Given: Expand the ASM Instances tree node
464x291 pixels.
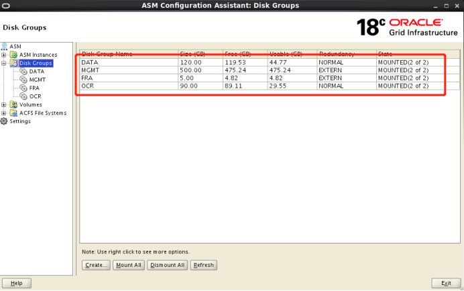Looking at the screenshot, I should [3, 55].
